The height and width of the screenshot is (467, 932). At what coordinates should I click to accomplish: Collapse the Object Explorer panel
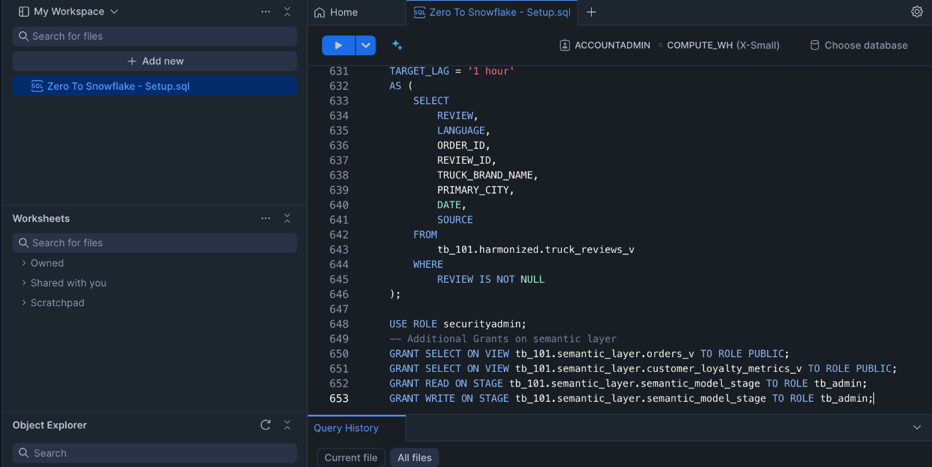tap(287, 425)
